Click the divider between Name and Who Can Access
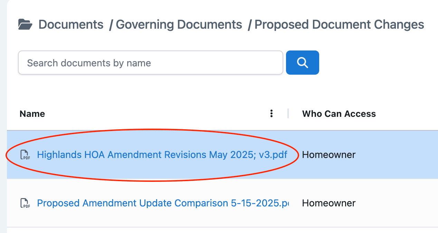Screen dimensions: 438x233 (x=288, y=114)
